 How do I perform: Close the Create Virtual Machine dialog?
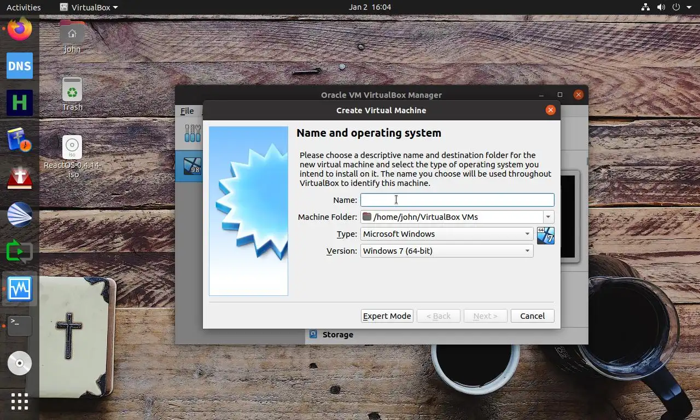pyautogui.click(x=551, y=110)
